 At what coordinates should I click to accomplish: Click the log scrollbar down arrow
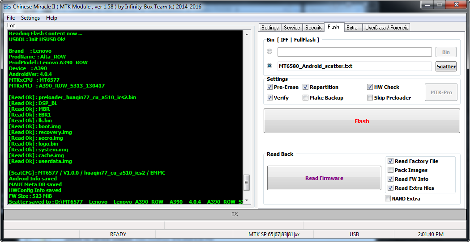tap(247, 200)
